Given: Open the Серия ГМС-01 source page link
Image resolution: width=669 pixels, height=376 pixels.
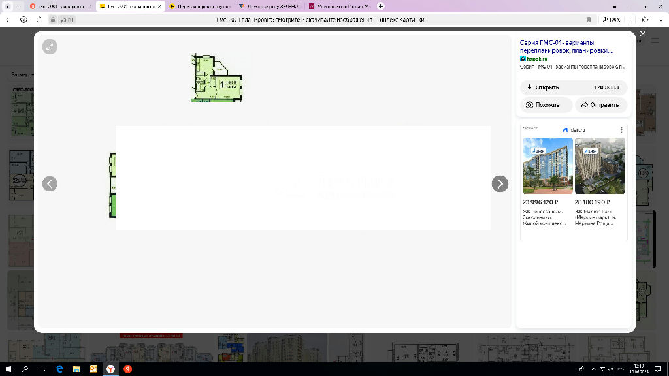Looking at the screenshot, I should tap(566, 46).
